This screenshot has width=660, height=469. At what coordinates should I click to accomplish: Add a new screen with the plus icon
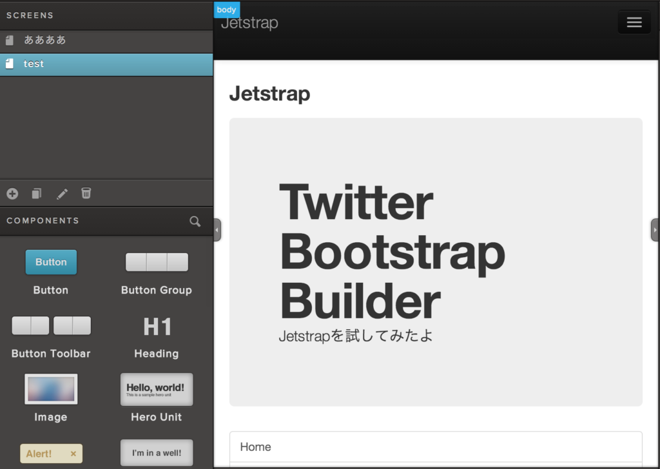12,193
